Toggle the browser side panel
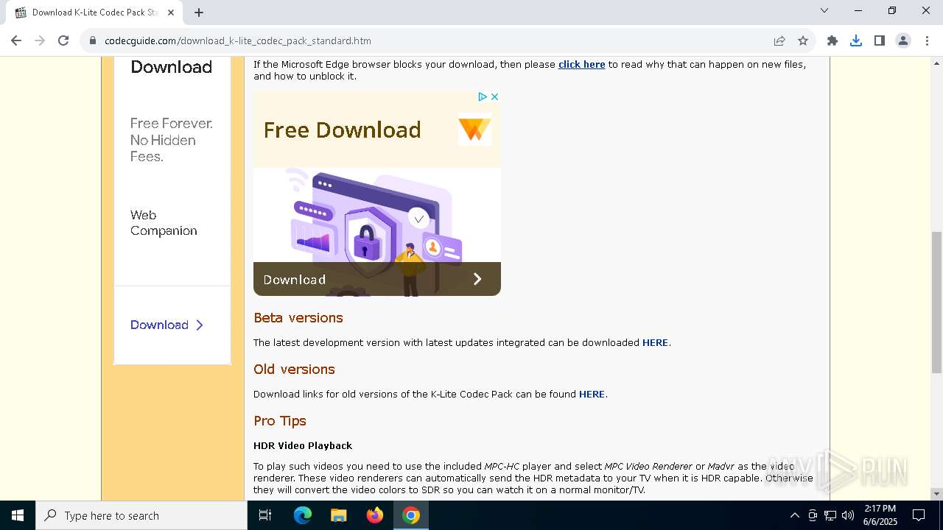 pyautogui.click(x=880, y=40)
